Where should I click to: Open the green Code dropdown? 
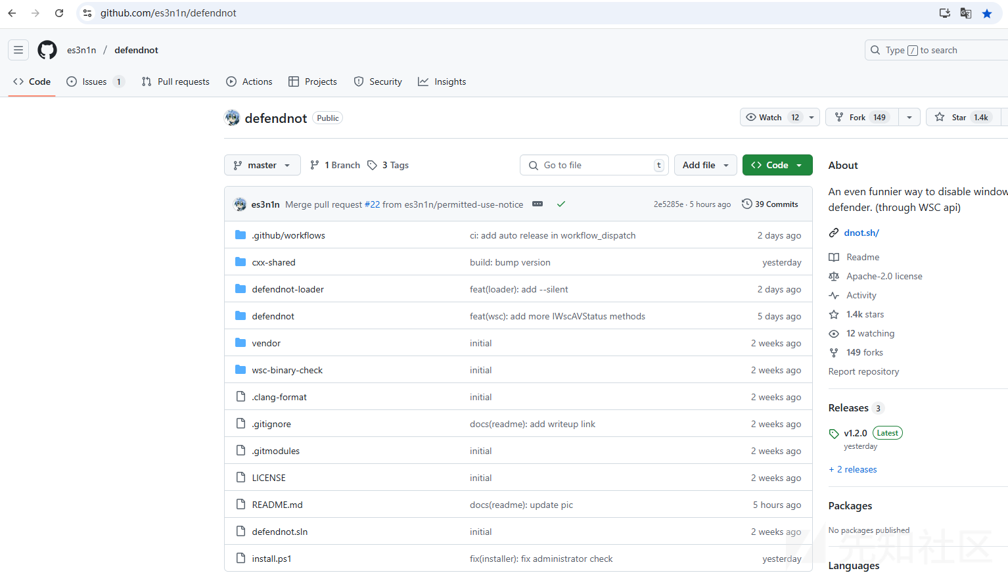[777, 165]
